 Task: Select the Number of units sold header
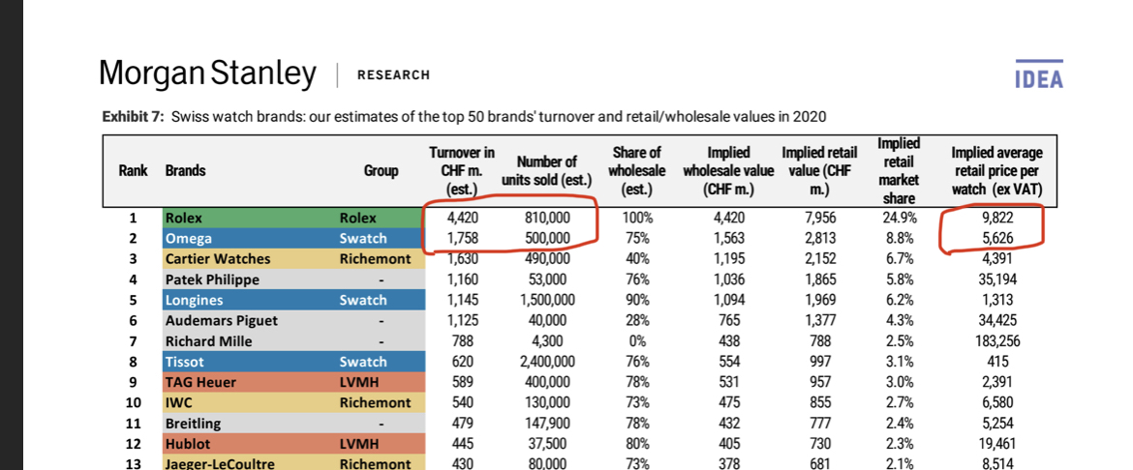(546, 171)
